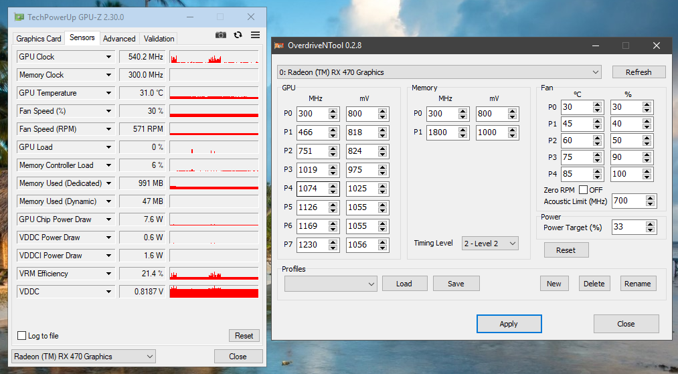
Task: Click the Load profile button
Action: (x=404, y=284)
